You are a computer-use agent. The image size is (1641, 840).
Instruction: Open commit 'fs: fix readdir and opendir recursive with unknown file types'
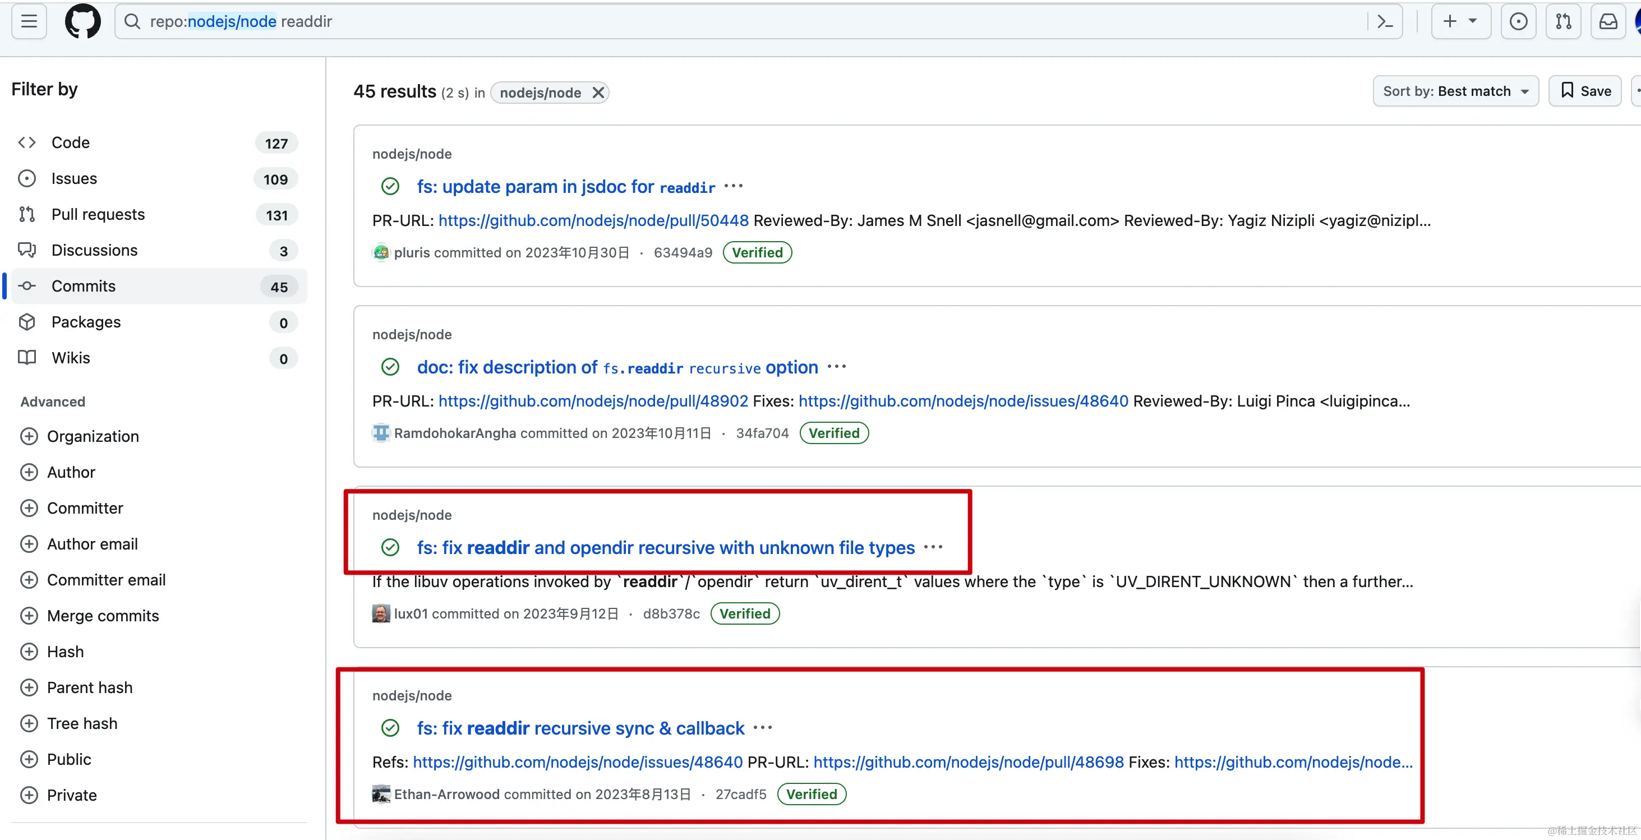coord(666,548)
